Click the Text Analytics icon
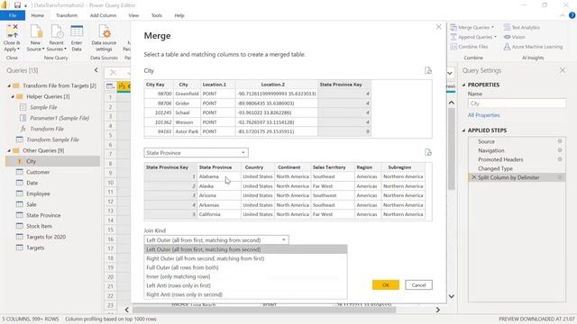 tap(507, 27)
